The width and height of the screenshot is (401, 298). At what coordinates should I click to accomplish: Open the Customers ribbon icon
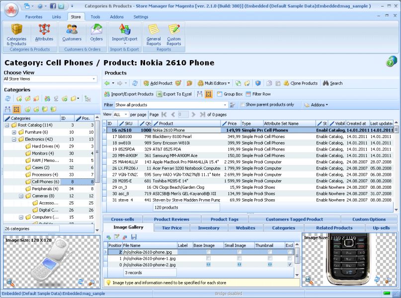72,32
